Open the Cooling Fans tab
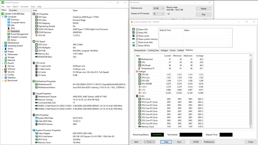 pyautogui.click(x=153, y=50)
